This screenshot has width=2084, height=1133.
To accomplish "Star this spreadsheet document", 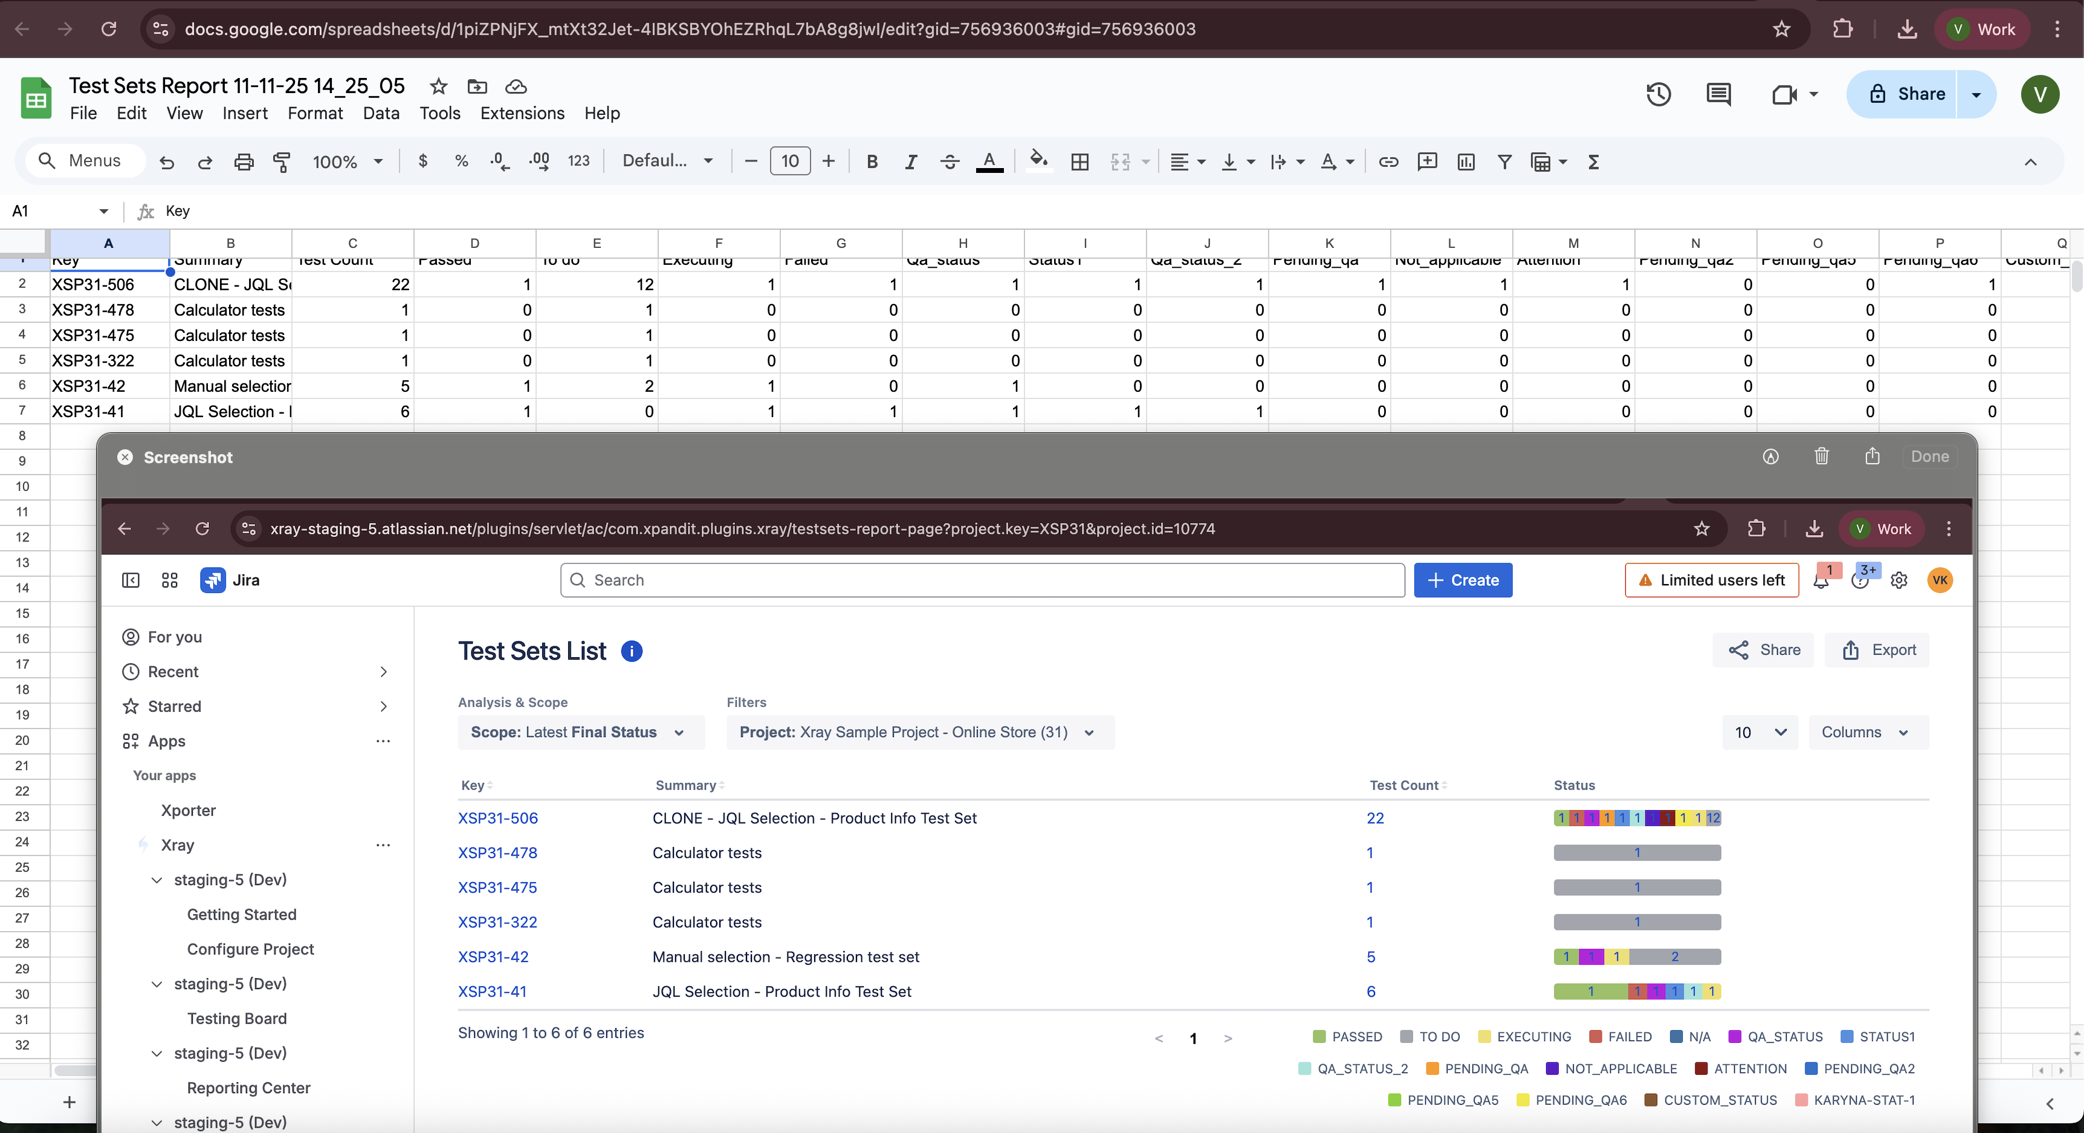I will [x=438, y=86].
